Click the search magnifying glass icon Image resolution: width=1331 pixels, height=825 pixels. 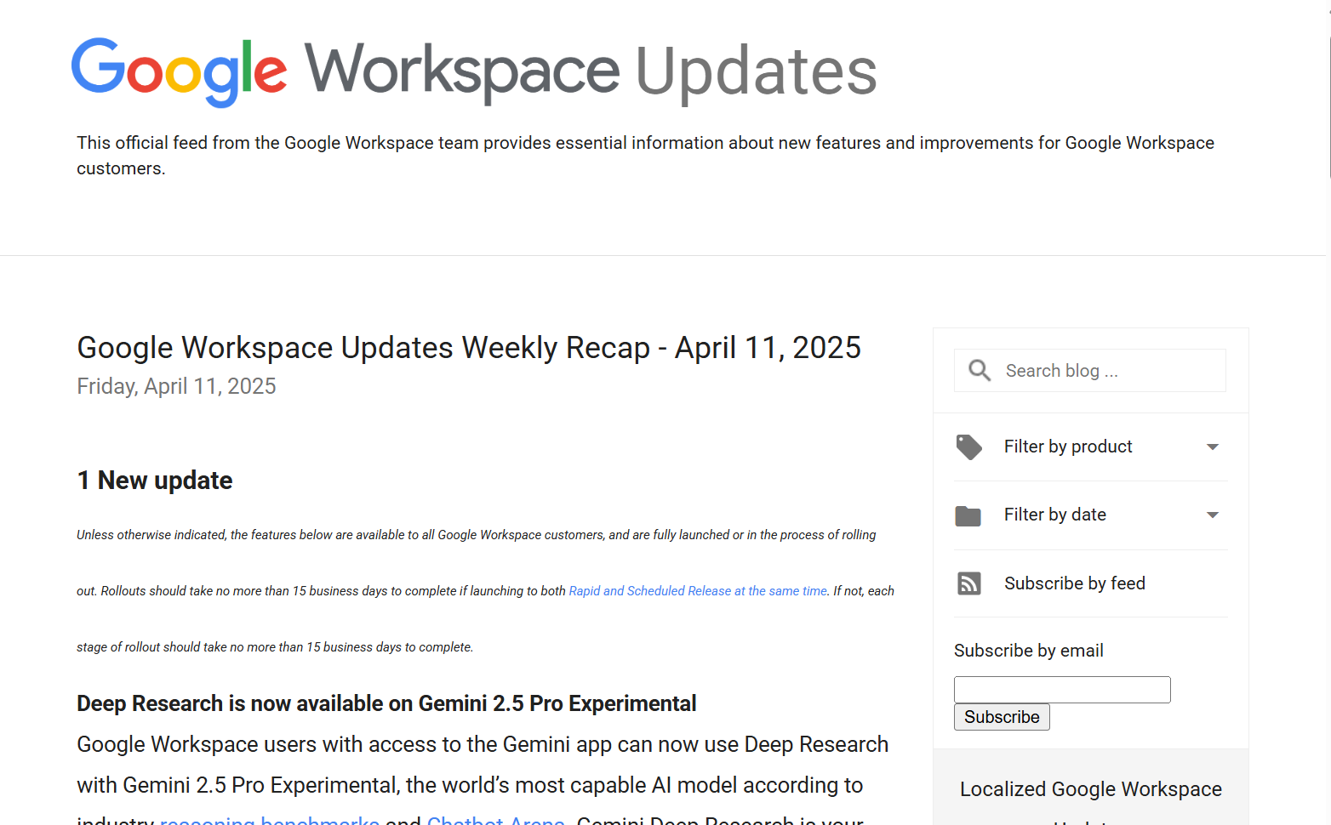pos(979,370)
